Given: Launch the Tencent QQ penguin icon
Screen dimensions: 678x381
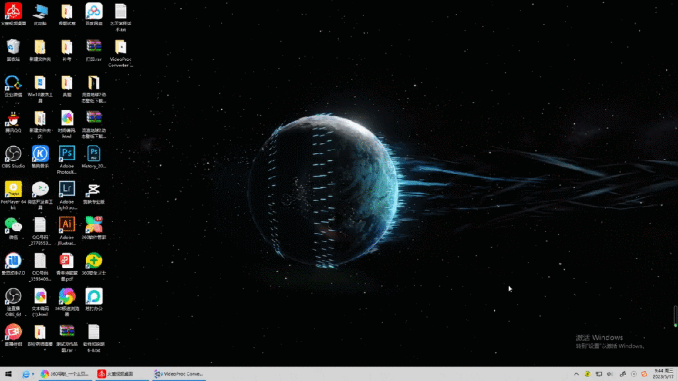Looking at the screenshot, I should pyautogui.click(x=13, y=119).
